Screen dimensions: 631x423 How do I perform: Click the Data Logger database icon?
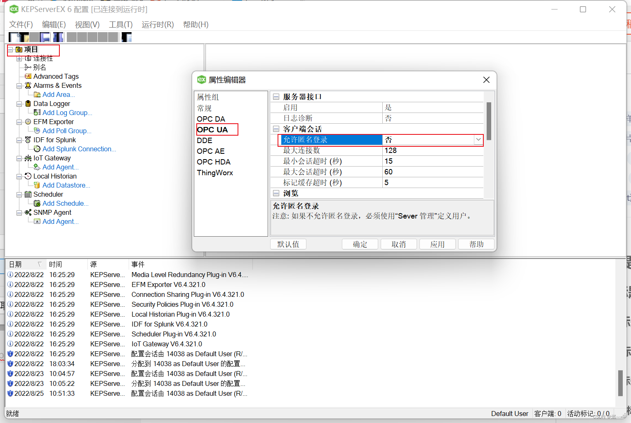(x=28, y=103)
